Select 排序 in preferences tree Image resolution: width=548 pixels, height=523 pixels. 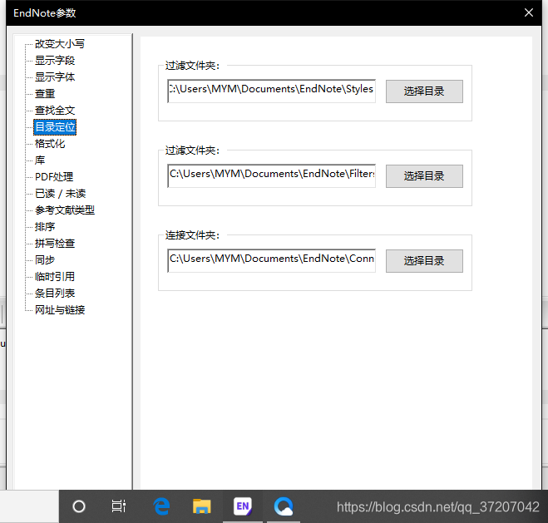pyautogui.click(x=45, y=227)
